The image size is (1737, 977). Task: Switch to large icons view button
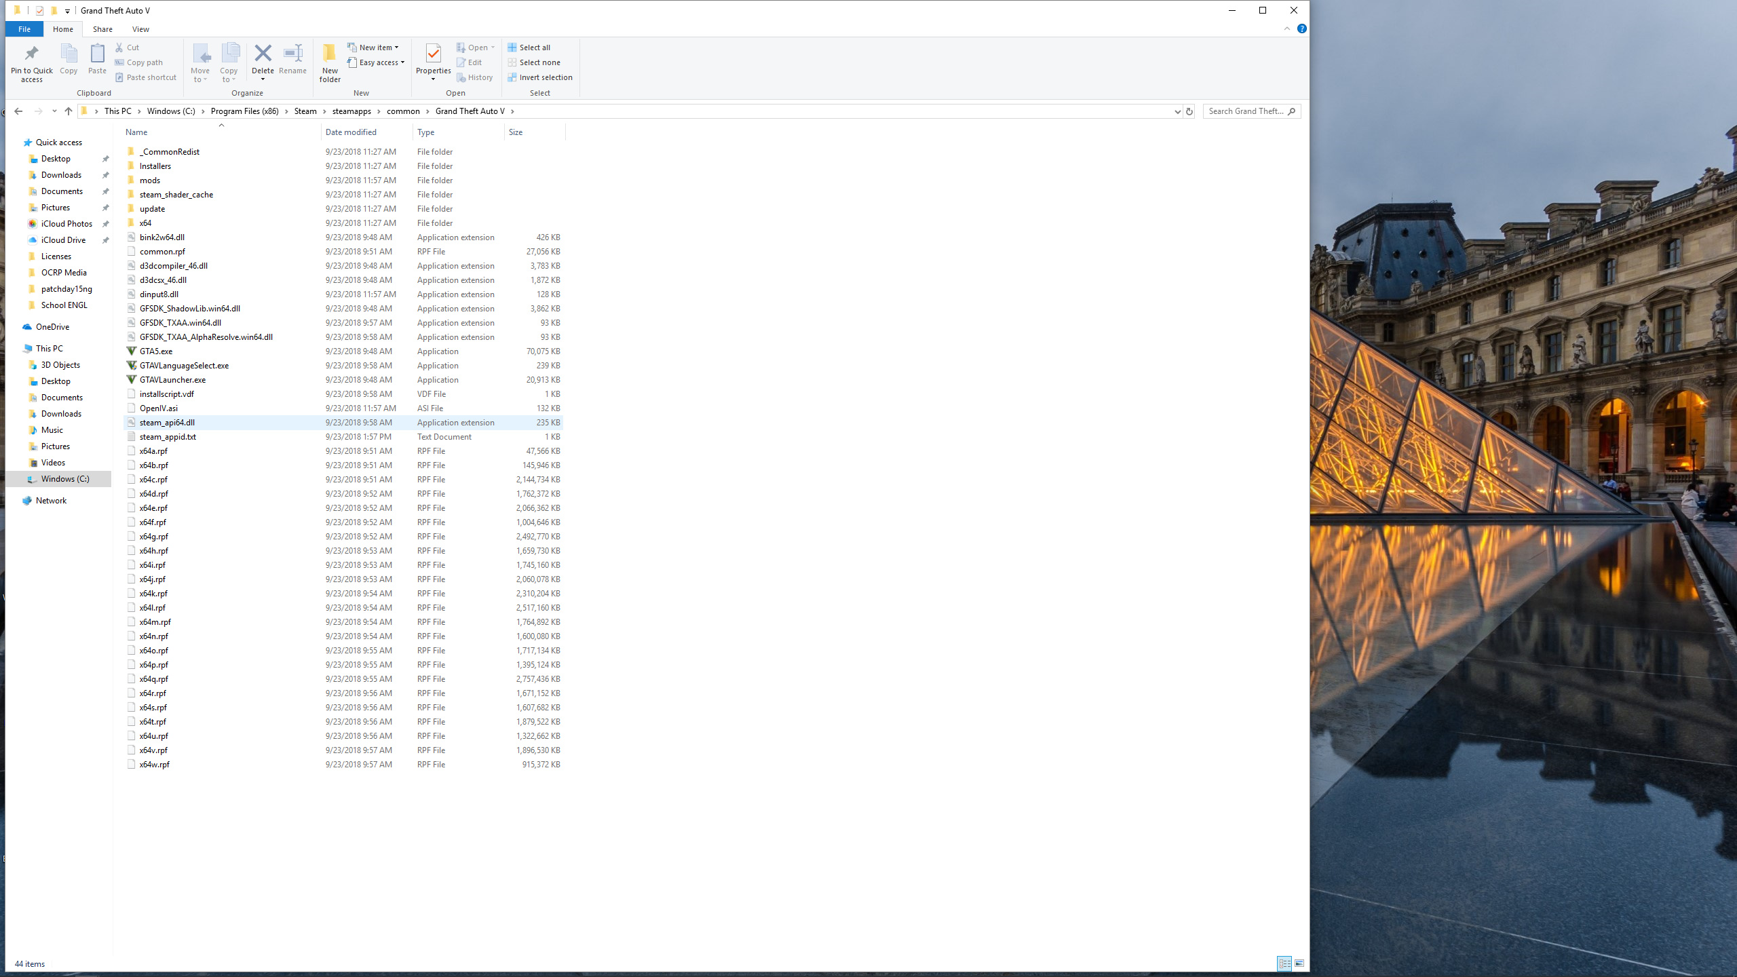tap(1299, 963)
